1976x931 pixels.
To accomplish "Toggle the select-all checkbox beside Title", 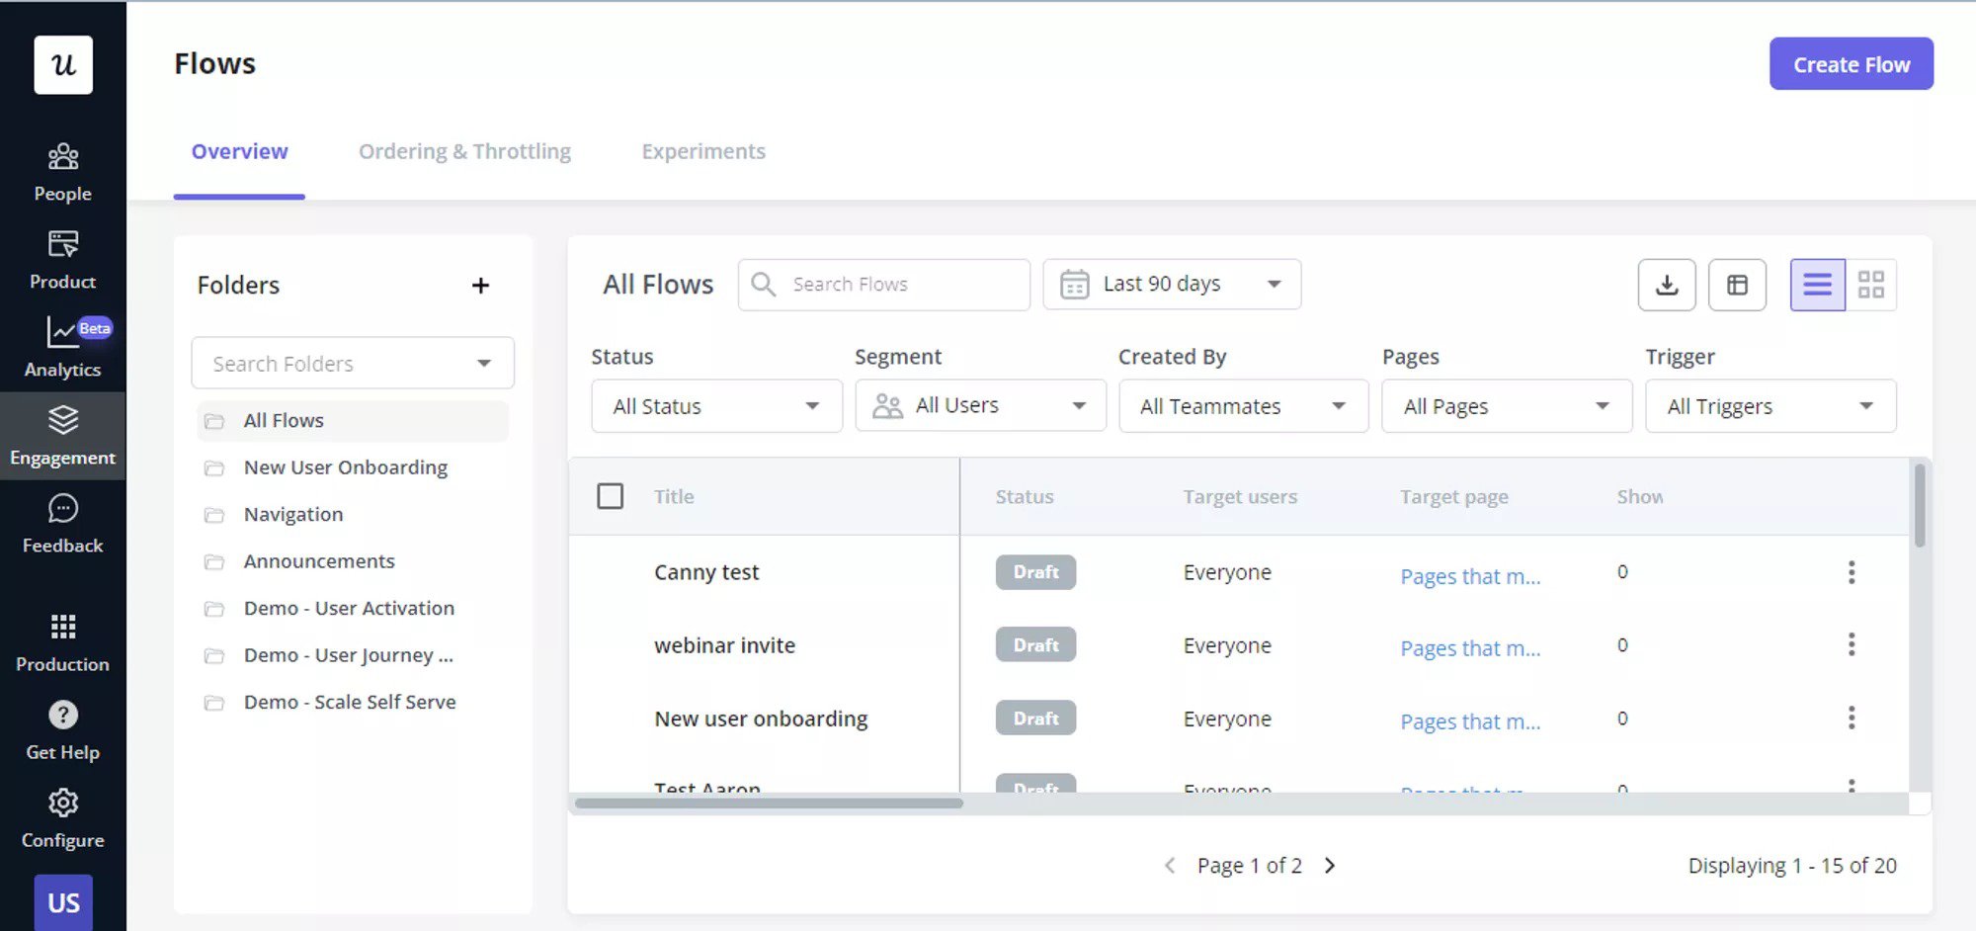I will coord(610,496).
